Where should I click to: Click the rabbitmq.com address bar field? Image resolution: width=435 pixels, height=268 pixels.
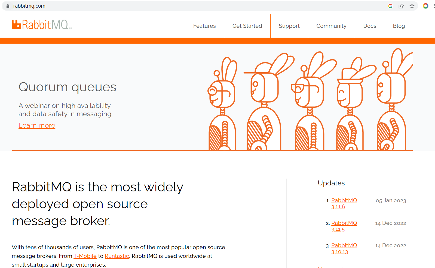210,6
